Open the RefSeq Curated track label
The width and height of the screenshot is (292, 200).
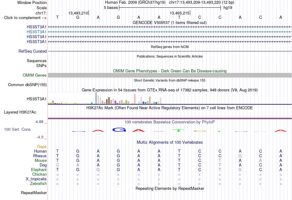[33, 51]
